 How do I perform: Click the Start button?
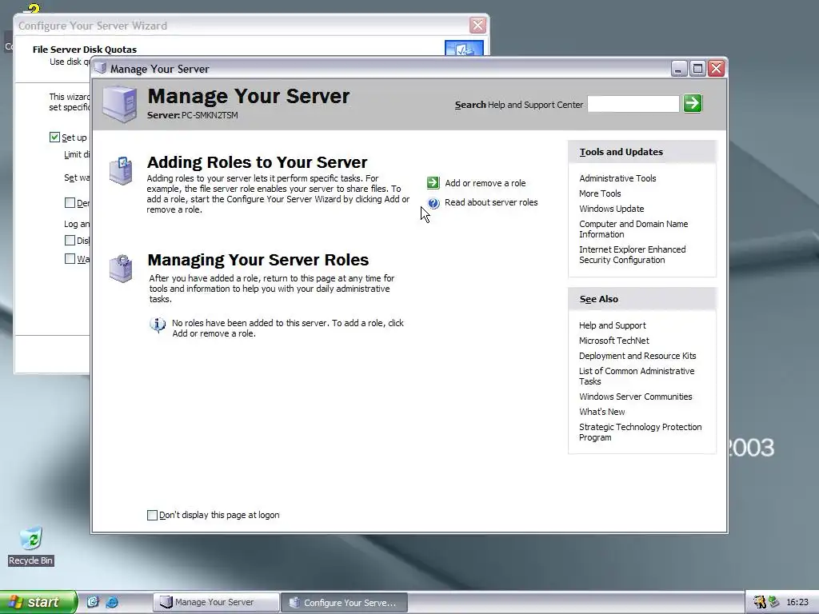[38, 602]
